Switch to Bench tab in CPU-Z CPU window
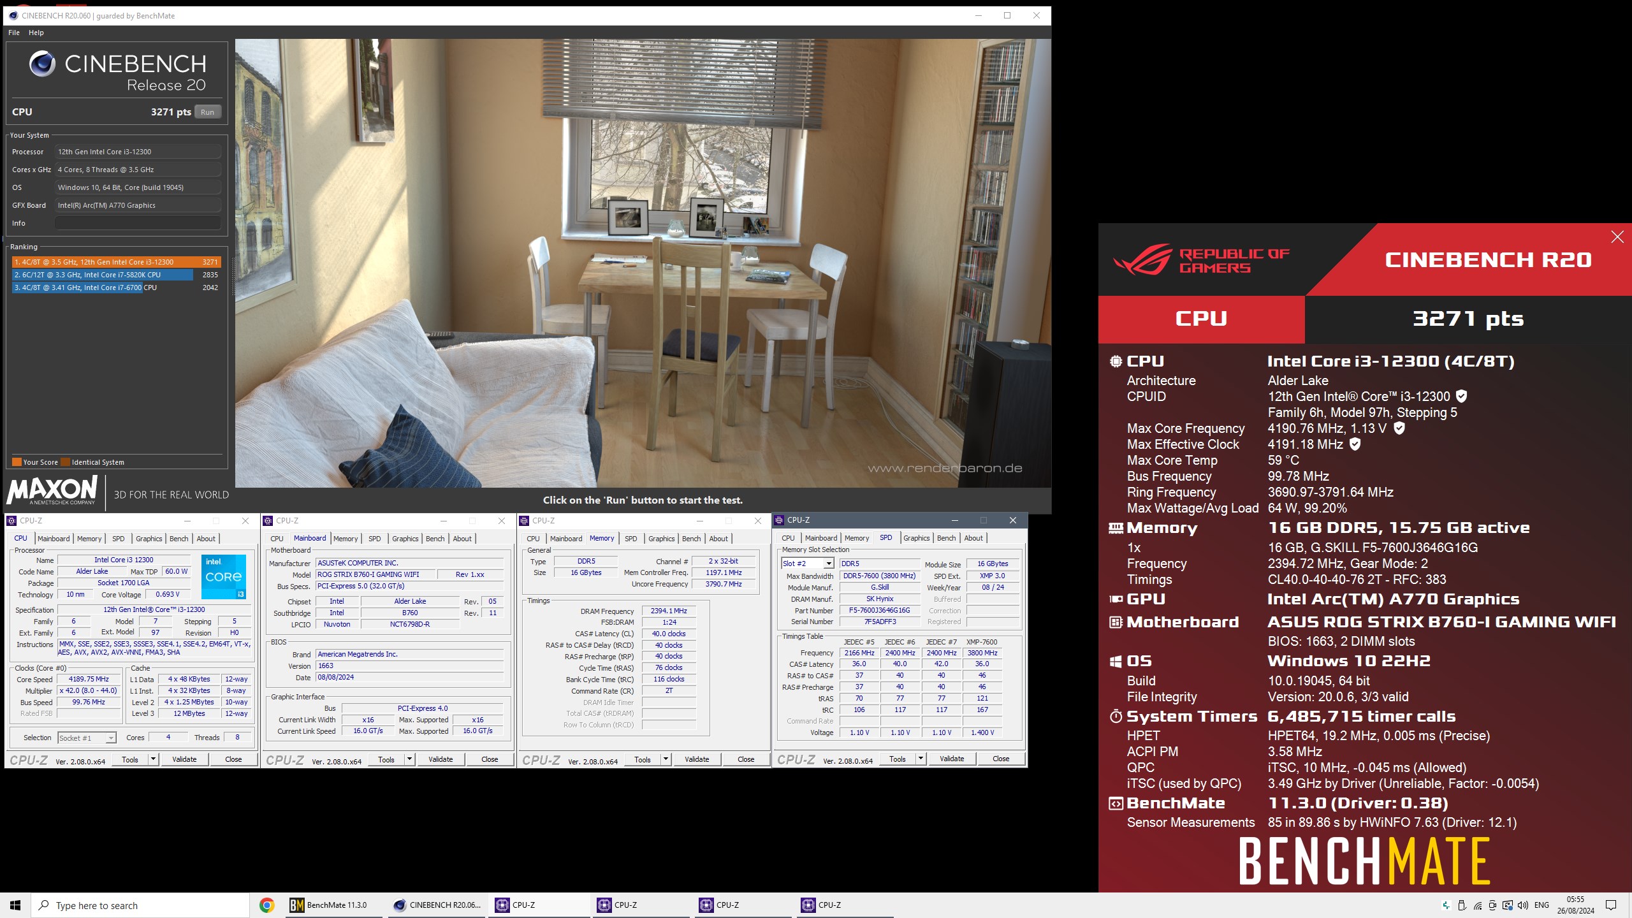Image resolution: width=1632 pixels, height=918 pixels. pyautogui.click(x=178, y=539)
